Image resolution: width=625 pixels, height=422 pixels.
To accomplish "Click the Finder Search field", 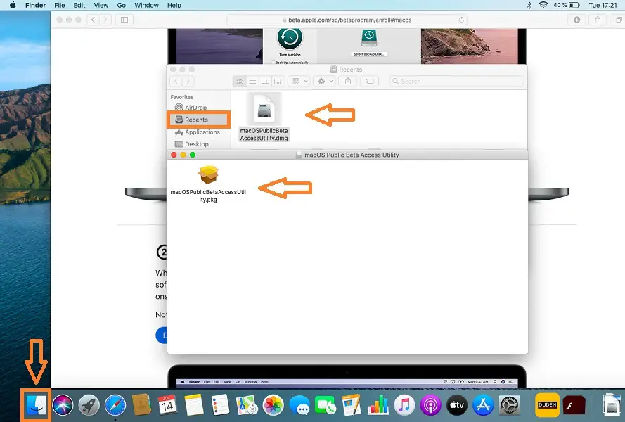I will (457, 82).
